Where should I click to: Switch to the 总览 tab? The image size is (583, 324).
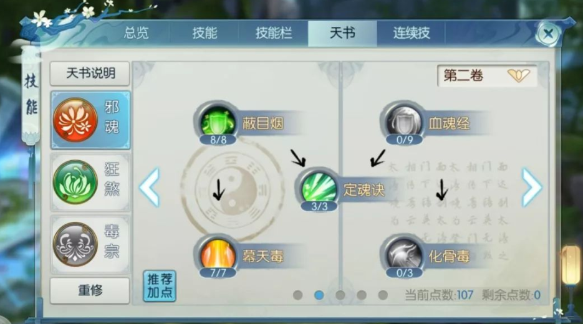136,33
